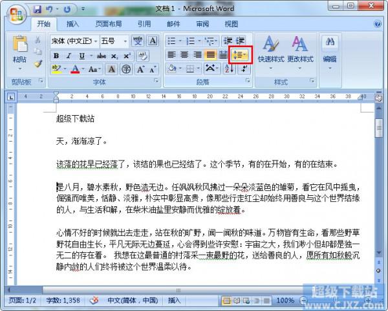Show or hide paragraph marks
The height and width of the screenshot is (311, 388).
pos(244,69)
